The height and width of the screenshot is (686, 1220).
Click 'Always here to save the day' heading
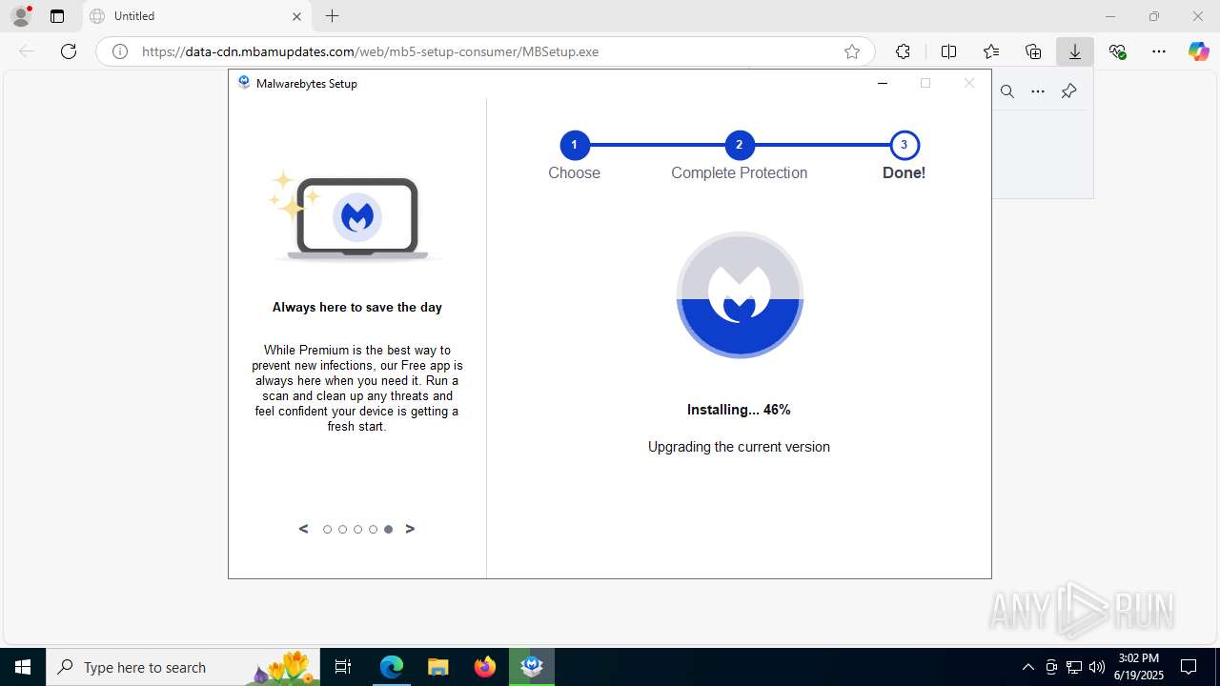357,307
